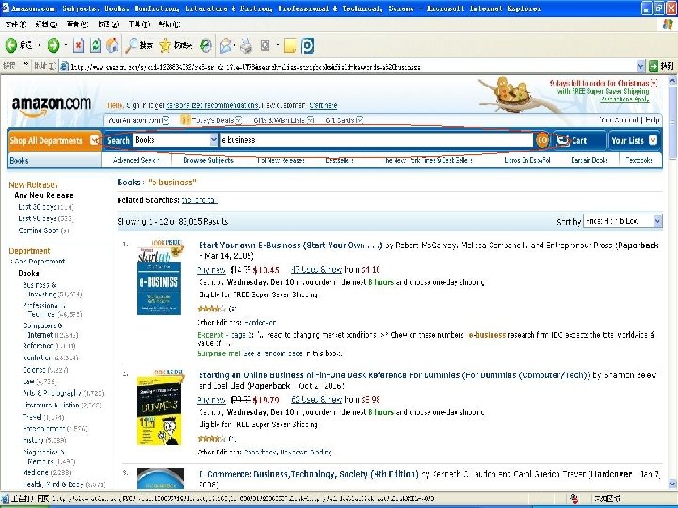678x508 pixels.
Task: Click the Stop loading icon
Action: [78, 45]
